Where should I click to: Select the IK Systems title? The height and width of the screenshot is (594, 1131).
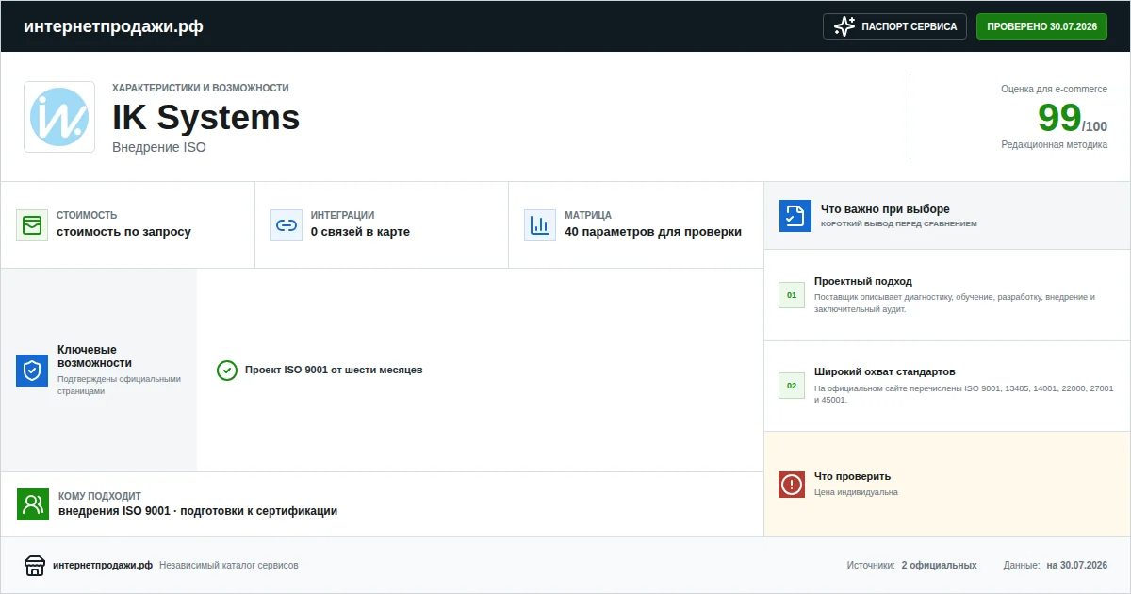(x=206, y=118)
